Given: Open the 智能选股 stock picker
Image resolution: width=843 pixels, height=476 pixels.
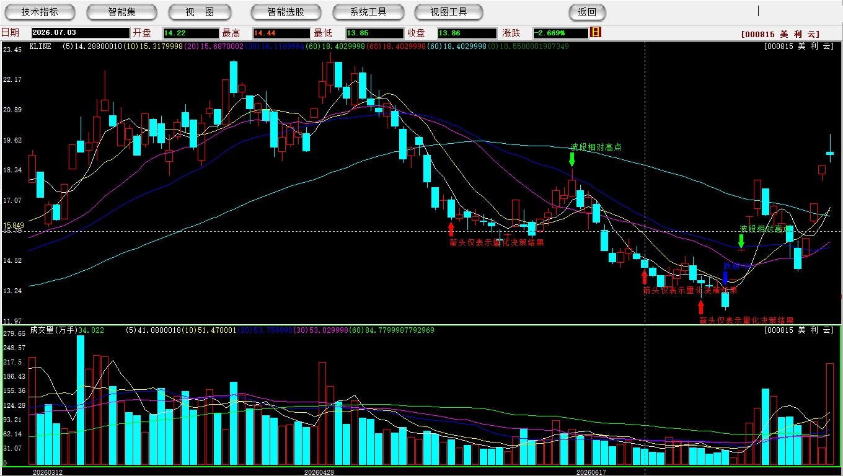Looking at the screenshot, I should [286, 12].
